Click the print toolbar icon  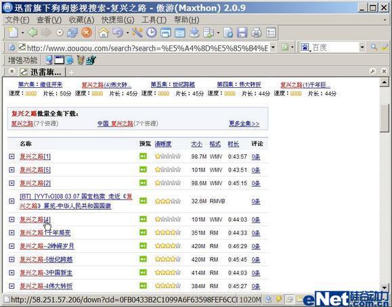[256, 32]
